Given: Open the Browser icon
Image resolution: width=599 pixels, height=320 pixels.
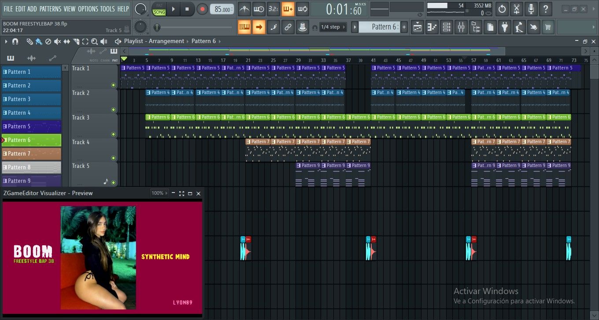Looking at the screenshot, I should tap(475, 27).
